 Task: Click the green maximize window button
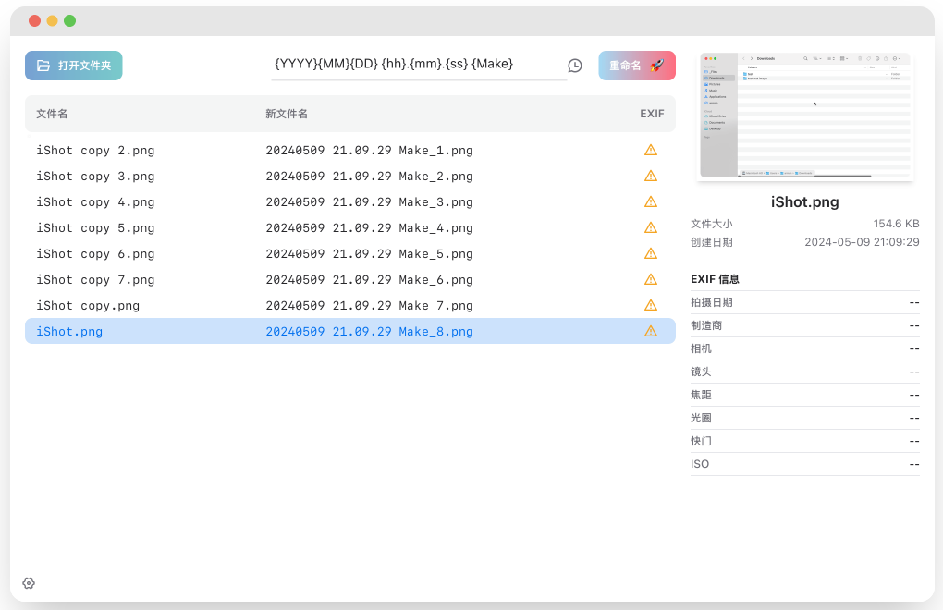pos(70,20)
